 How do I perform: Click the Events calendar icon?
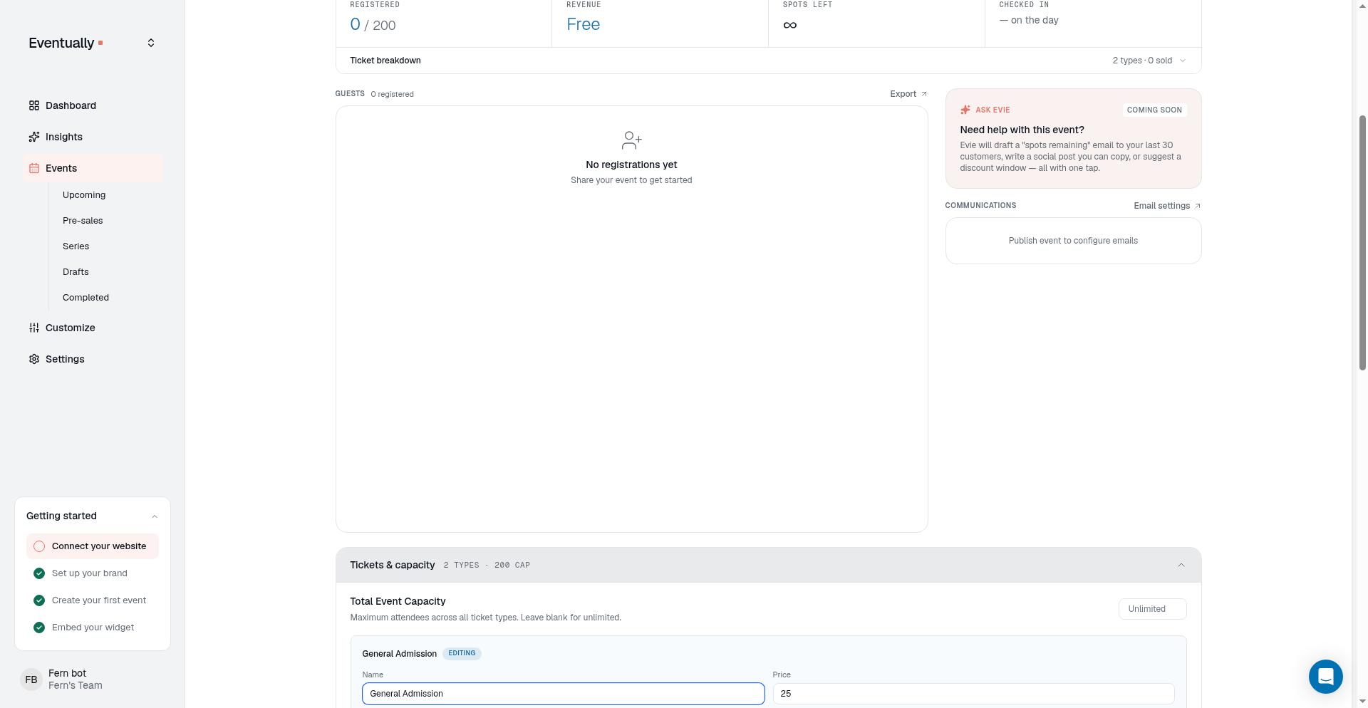(34, 168)
